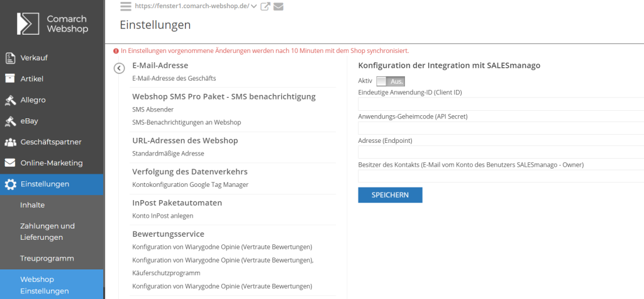Click the Comarch Webshop logo
The image size is (644, 299).
tap(52, 25)
